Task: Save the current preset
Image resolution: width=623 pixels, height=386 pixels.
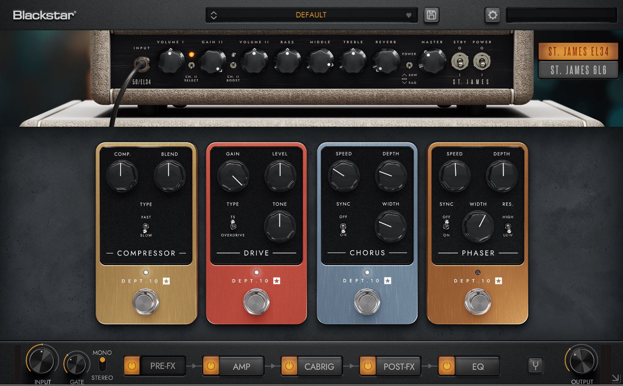Action: point(431,15)
